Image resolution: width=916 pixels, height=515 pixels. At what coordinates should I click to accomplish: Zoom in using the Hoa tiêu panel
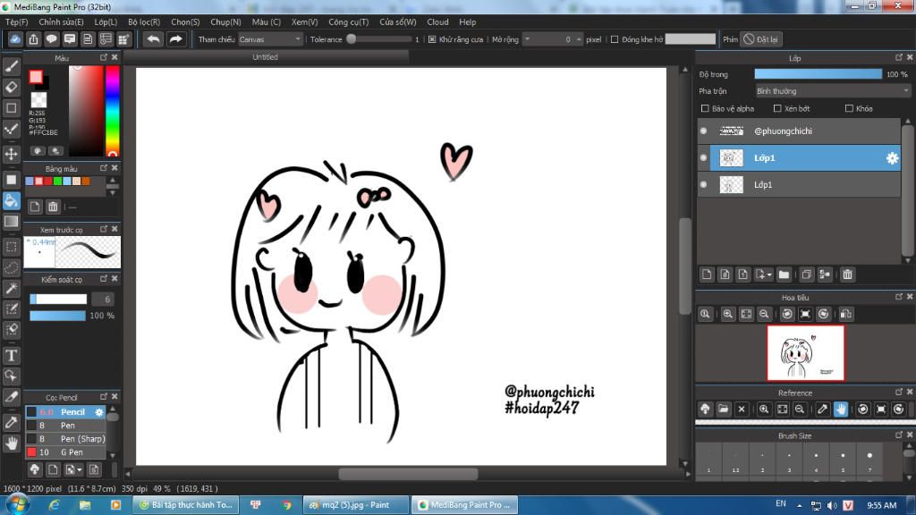pos(728,314)
